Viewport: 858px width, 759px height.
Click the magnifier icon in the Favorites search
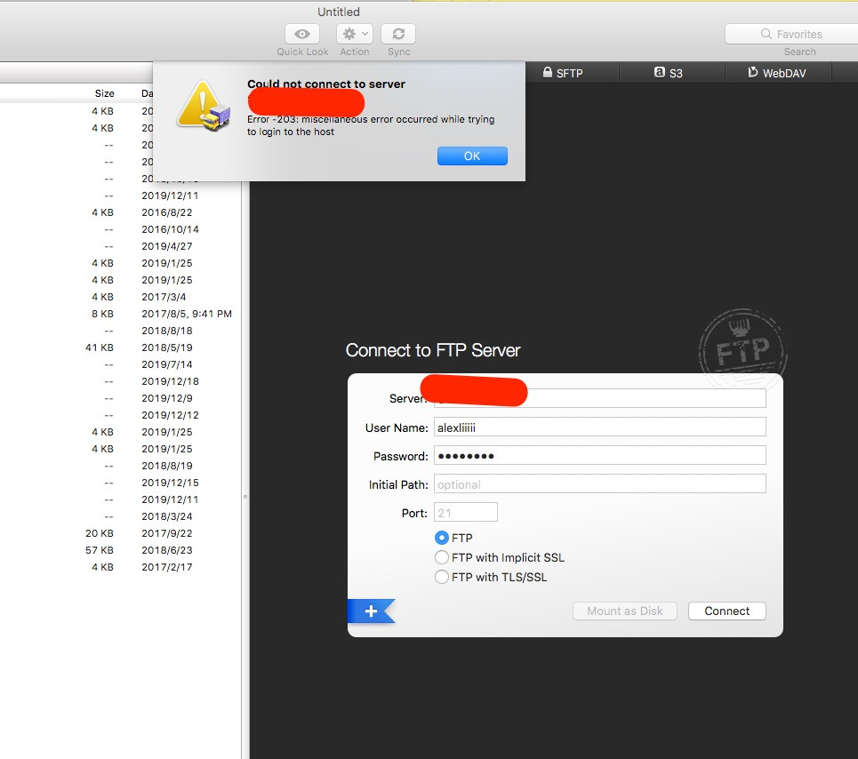point(766,34)
